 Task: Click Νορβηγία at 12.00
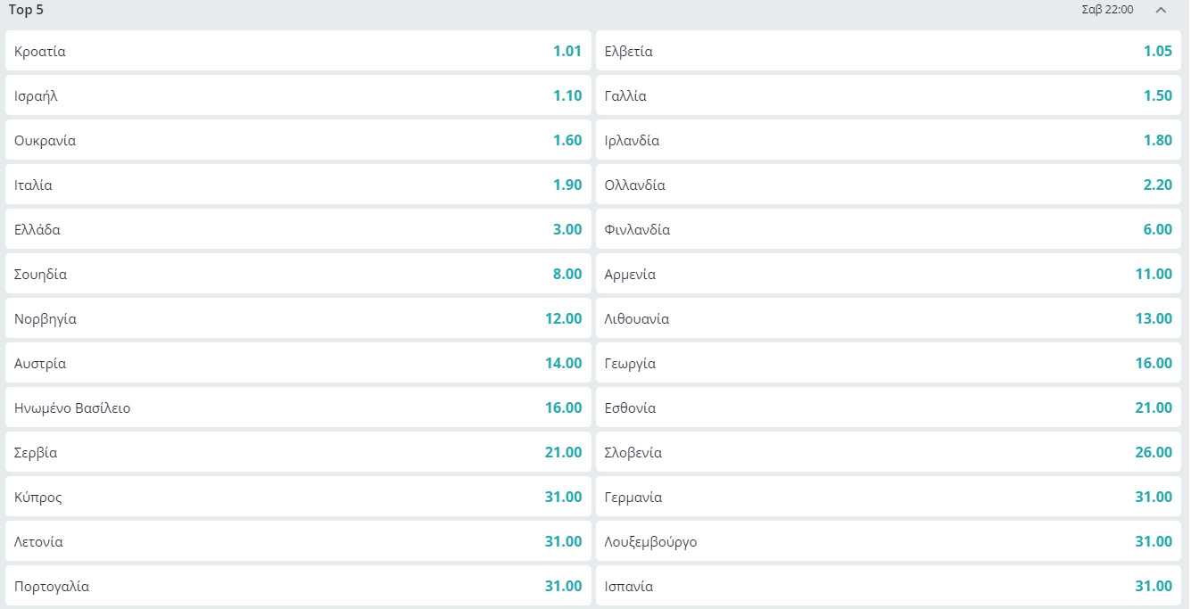[298, 318]
